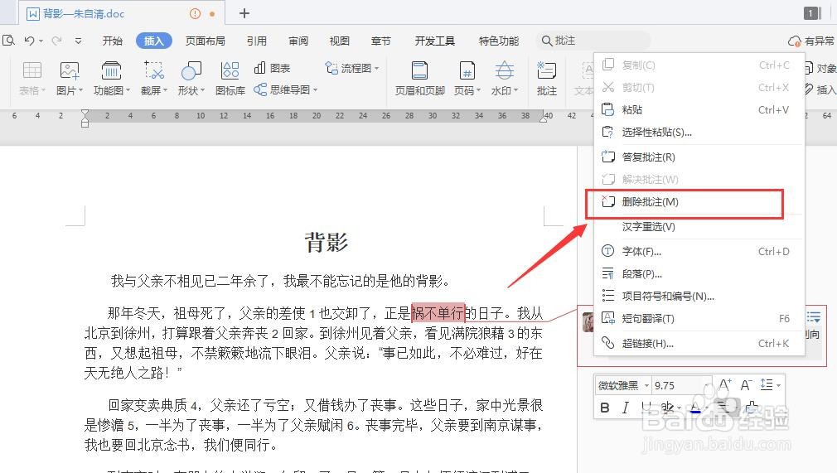Select 粘贴 in the context menu
This screenshot has height=473, width=837.
coord(699,109)
